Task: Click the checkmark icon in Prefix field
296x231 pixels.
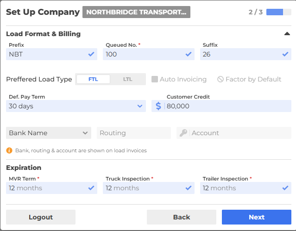Action: point(91,54)
